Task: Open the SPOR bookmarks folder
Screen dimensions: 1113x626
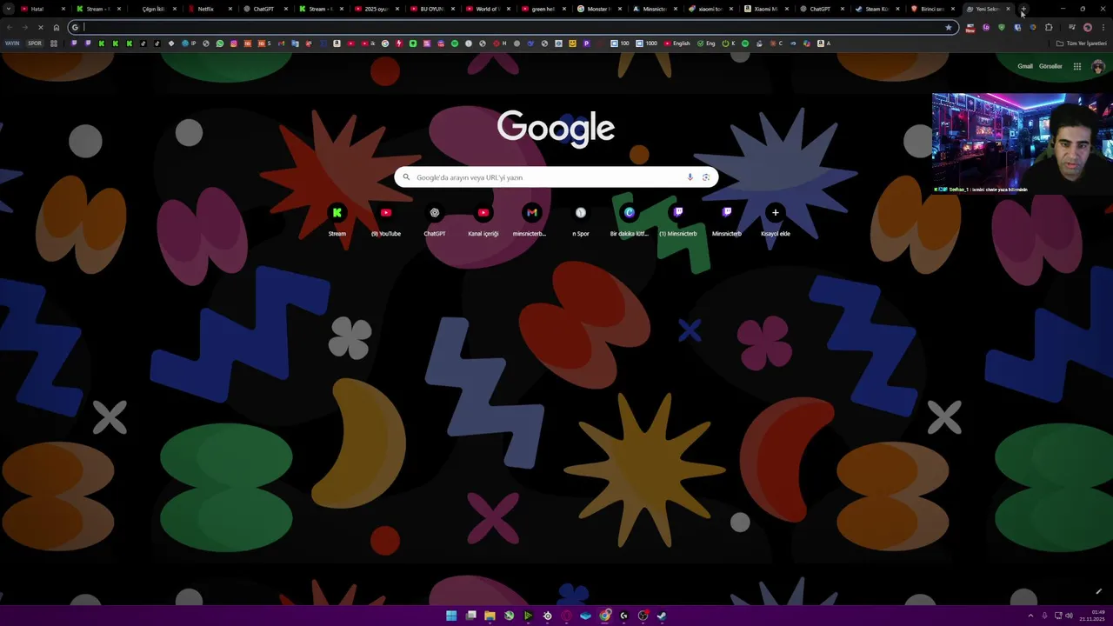Action: (35, 43)
